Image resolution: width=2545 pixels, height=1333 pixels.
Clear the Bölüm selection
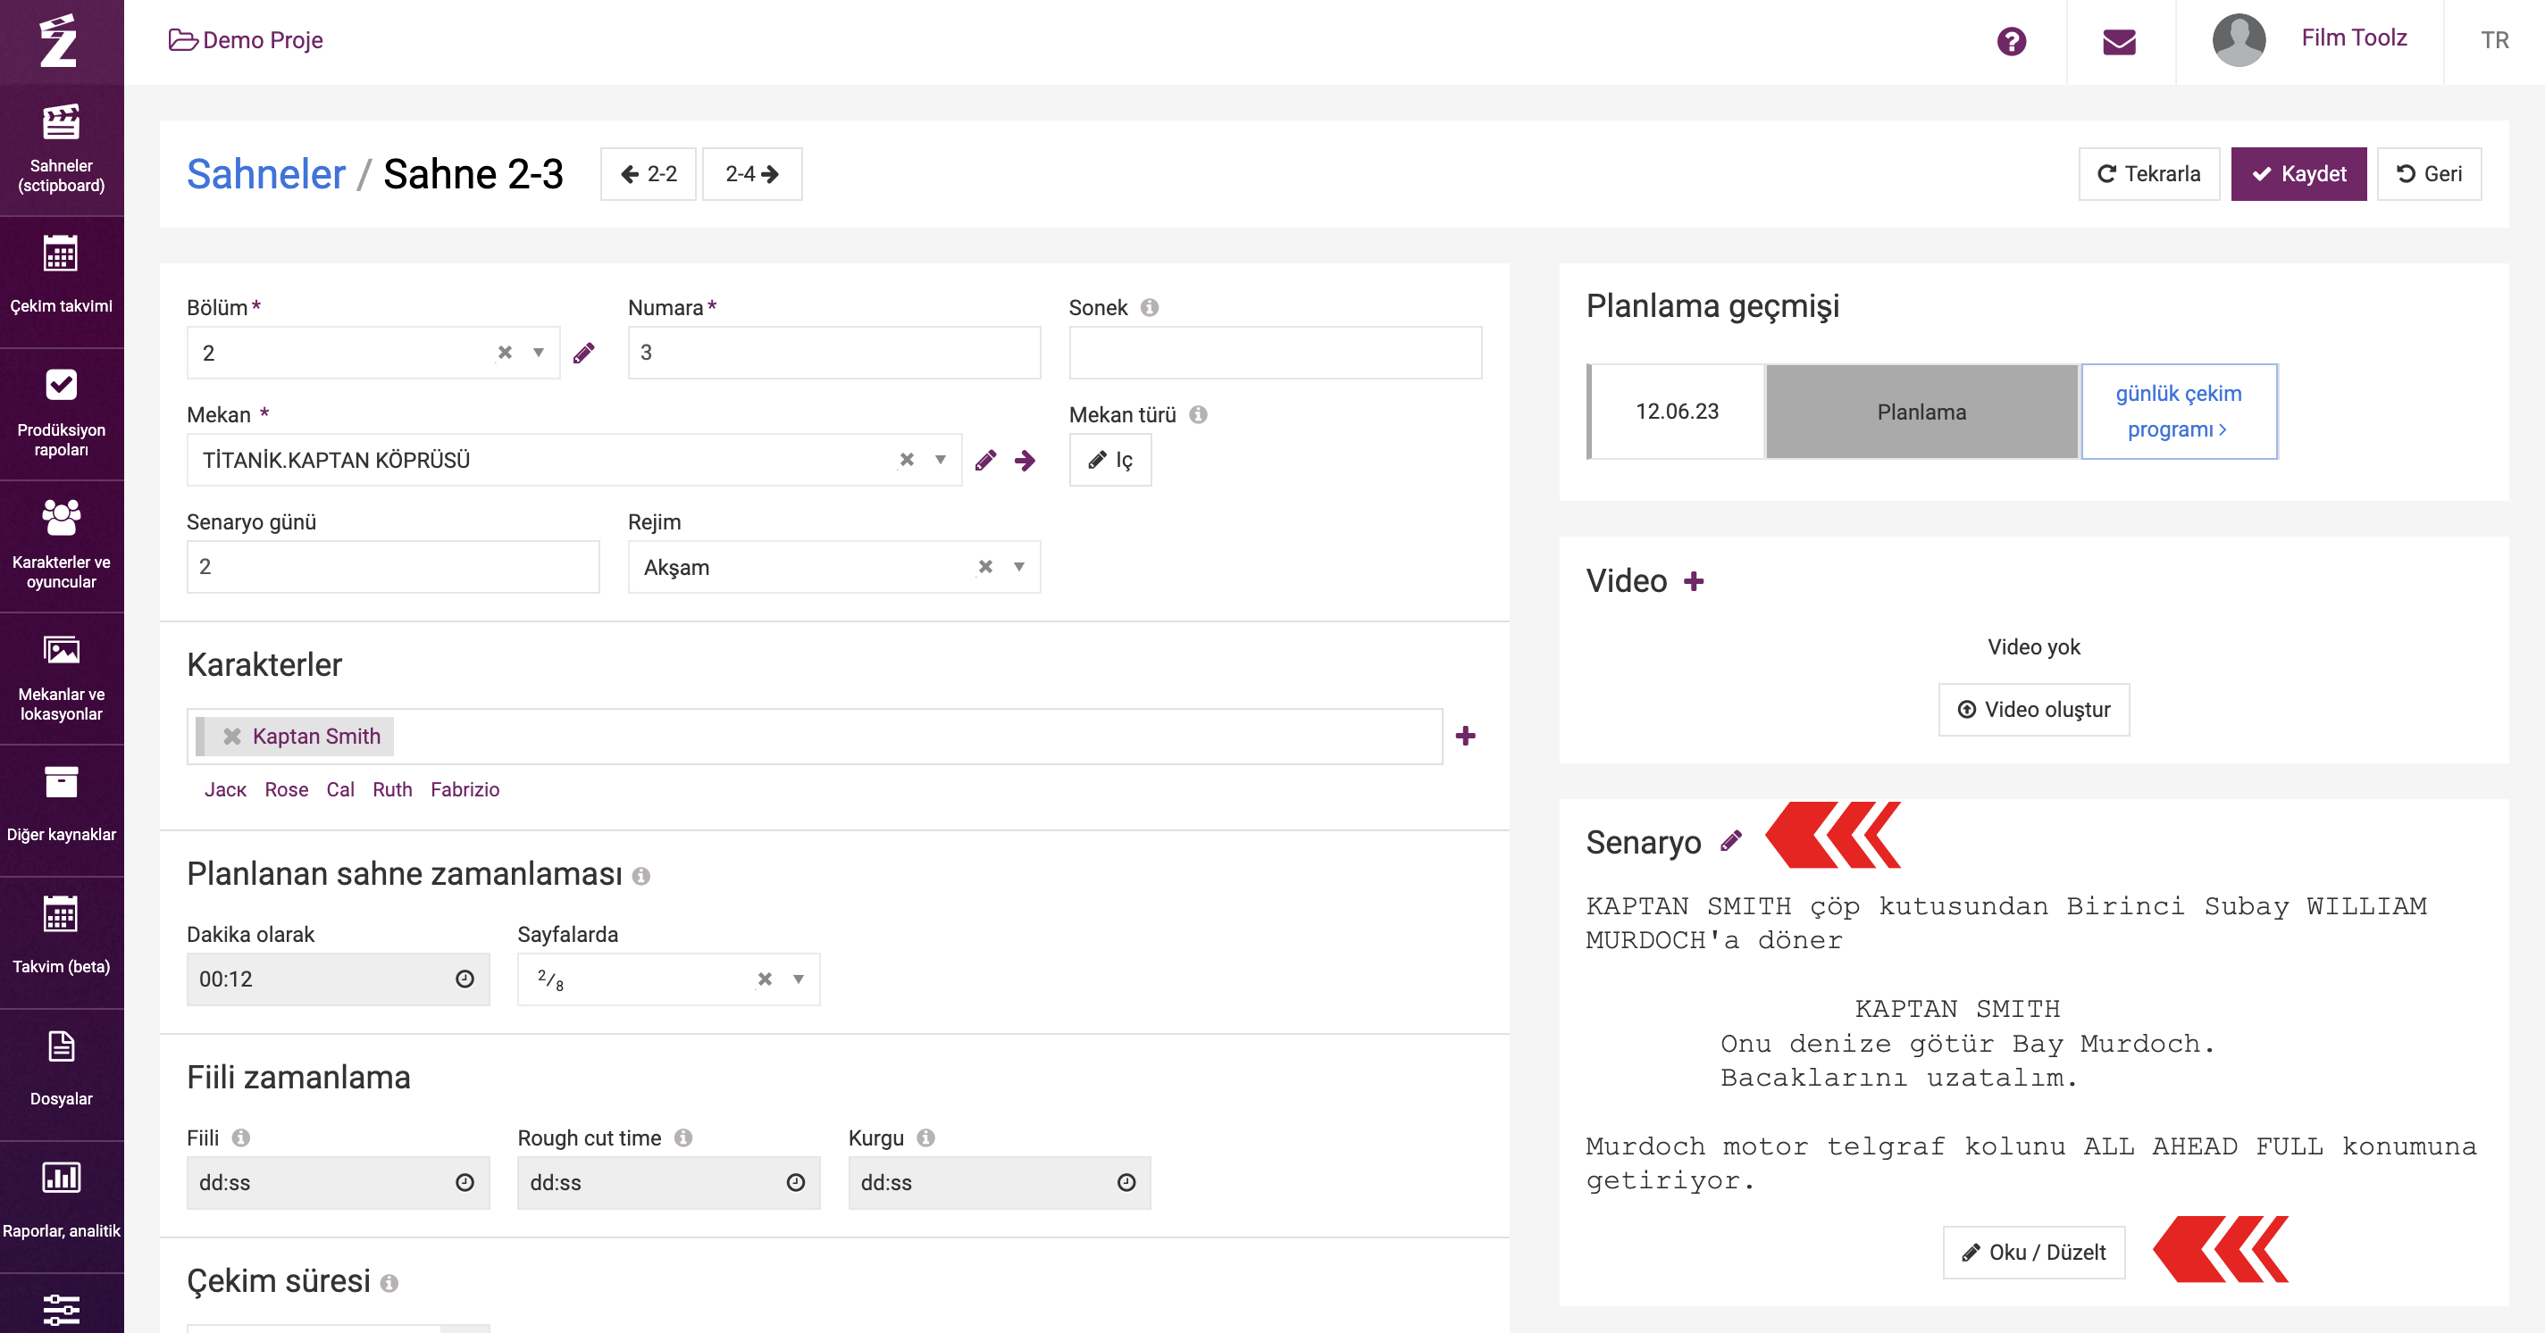coord(505,353)
